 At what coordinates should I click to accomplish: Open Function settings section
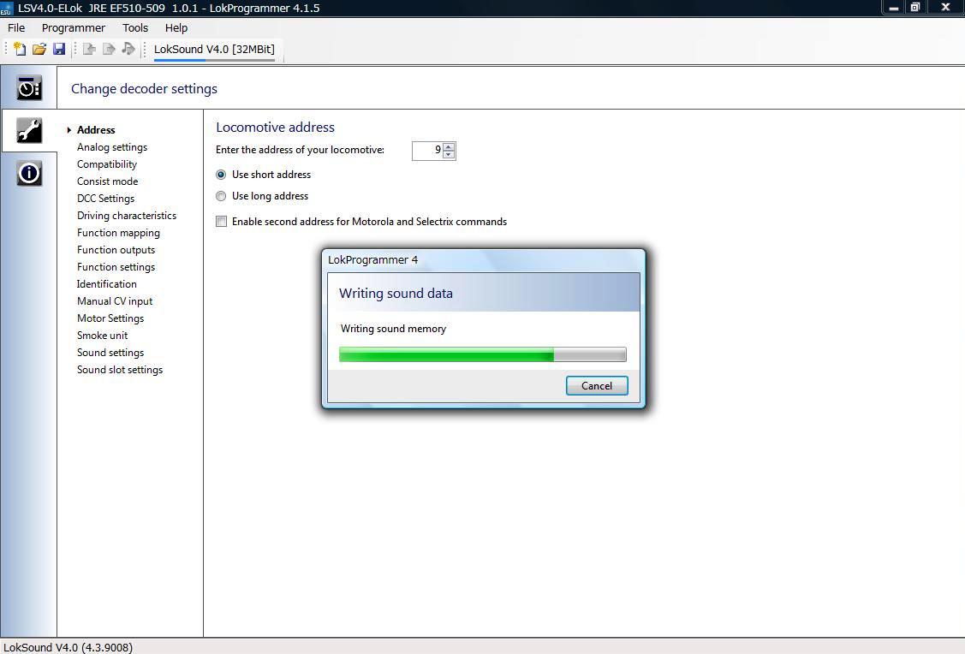click(x=116, y=267)
